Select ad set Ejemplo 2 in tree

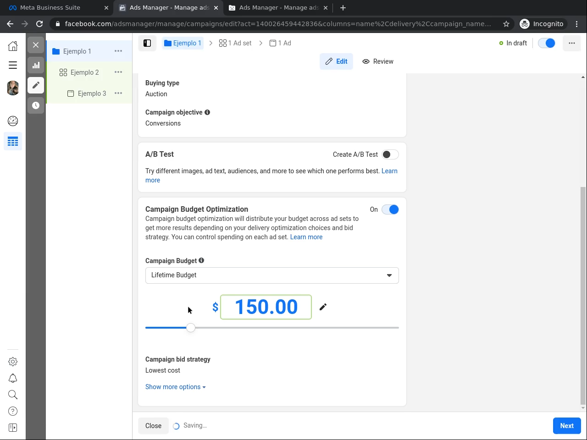[x=84, y=72]
